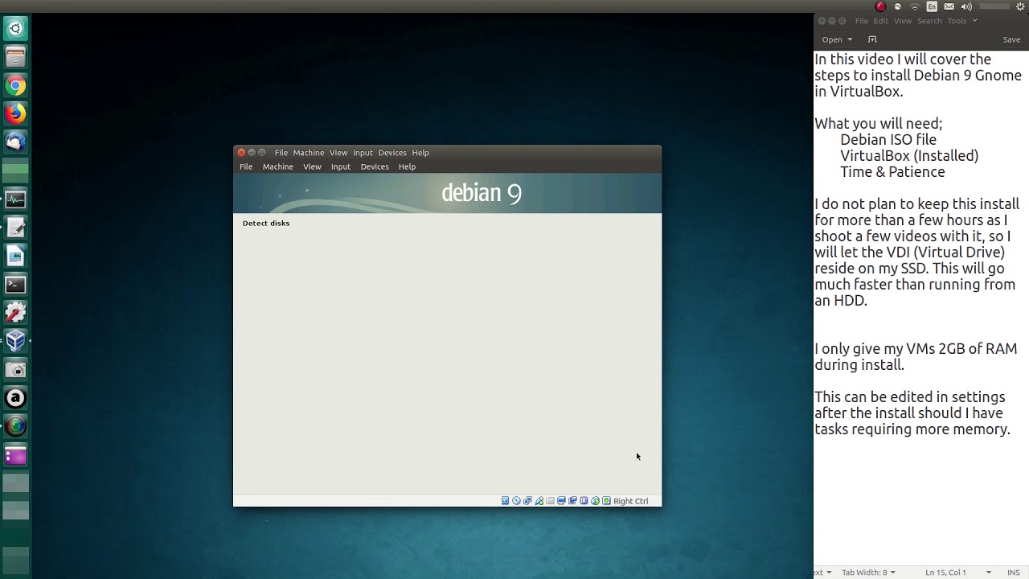Click the mouse integration icon in VirtualBox status bar

[x=595, y=501]
